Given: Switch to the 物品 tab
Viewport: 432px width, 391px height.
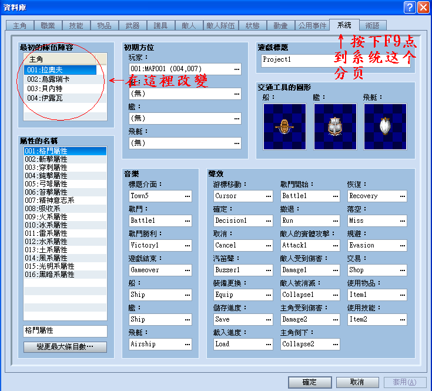Looking at the screenshot, I should (104, 26).
